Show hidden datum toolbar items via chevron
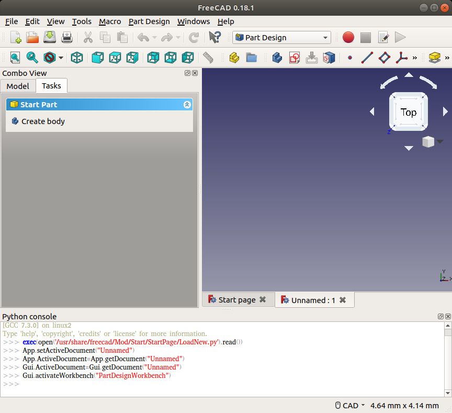The image size is (452, 413). (x=414, y=58)
